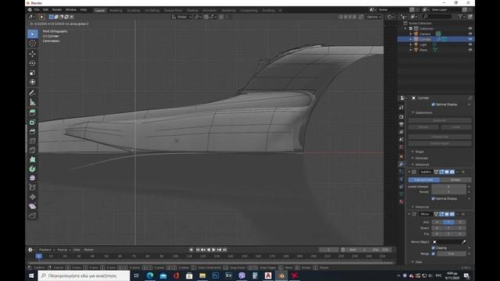Remove the Subdivision modifier with X
This screenshot has width=500, height=281.
click(463, 172)
